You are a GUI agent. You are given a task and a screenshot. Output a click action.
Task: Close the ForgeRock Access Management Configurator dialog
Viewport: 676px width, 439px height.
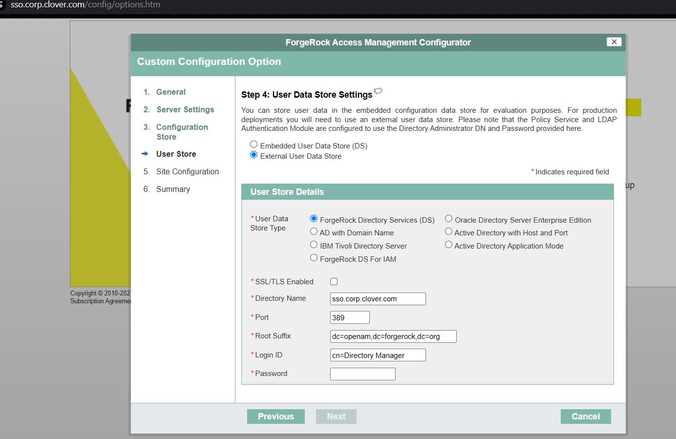pyautogui.click(x=614, y=42)
